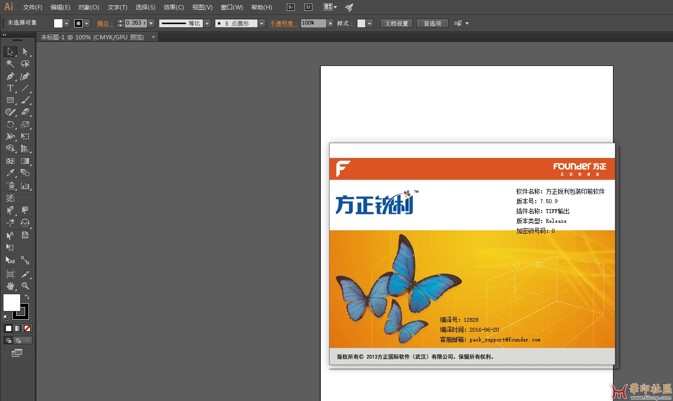Select the Column Graph tool
This screenshot has width=673, height=401.
pyautogui.click(x=25, y=185)
